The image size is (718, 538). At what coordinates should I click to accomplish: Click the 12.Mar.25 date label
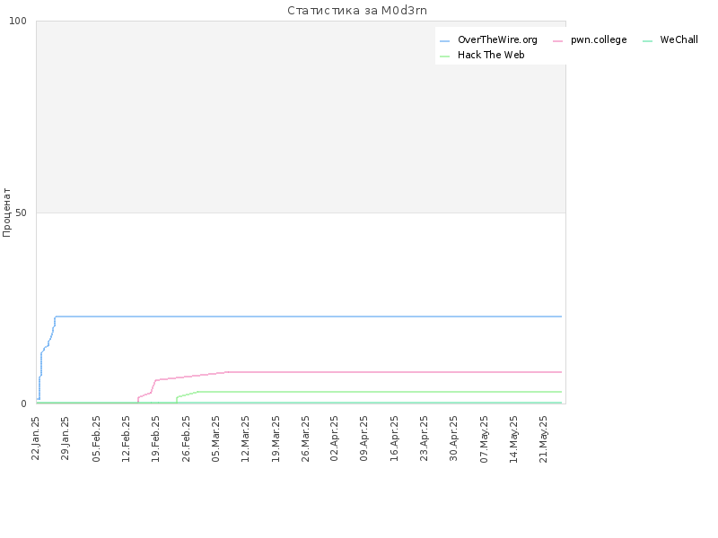[245, 438]
